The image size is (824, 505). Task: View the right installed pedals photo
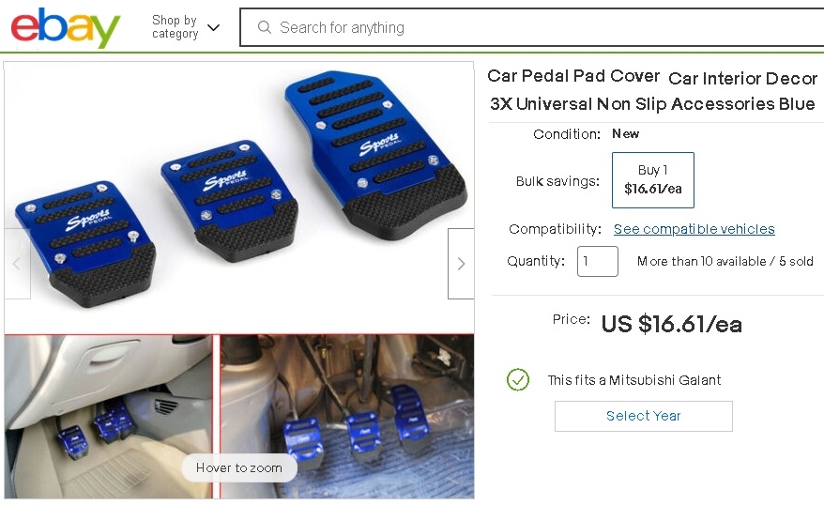(347, 417)
